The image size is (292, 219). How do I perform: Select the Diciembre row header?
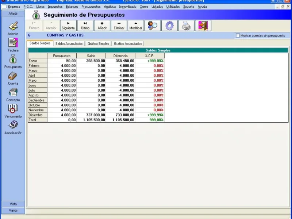click(38, 115)
